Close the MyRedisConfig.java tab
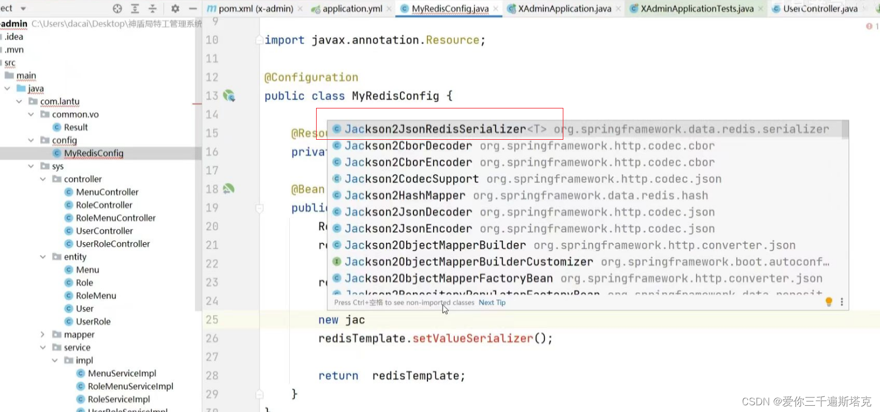 point(496,9)
